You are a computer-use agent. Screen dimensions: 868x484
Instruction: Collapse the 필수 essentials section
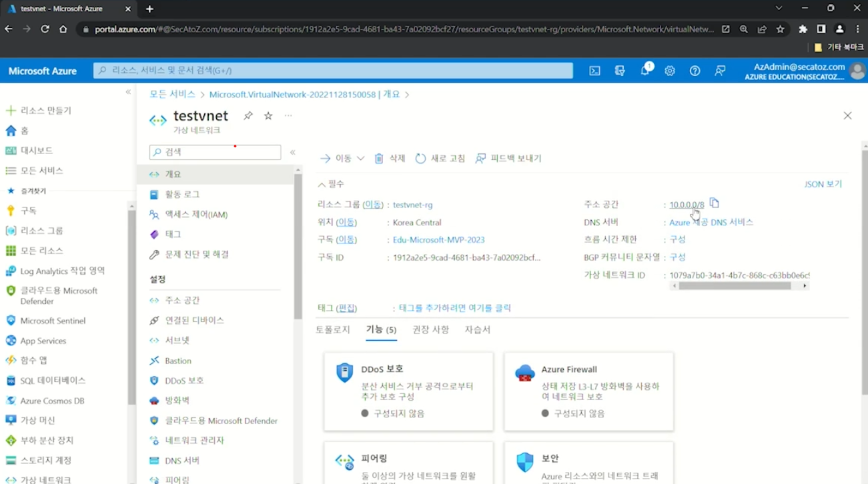pos(331,184)
